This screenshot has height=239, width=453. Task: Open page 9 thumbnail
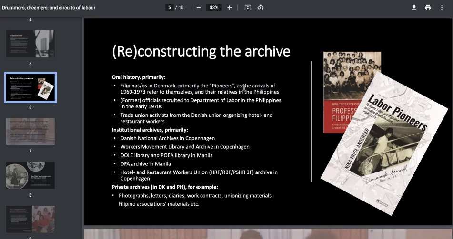30,219
